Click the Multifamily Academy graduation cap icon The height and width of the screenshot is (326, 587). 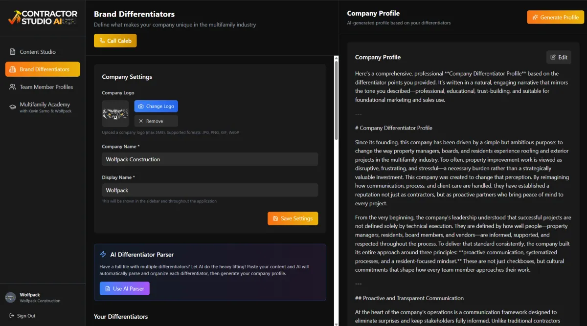pos(12,107)
